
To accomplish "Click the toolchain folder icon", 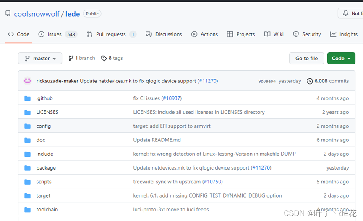I will pyautogui.click(x=28, y=209).
